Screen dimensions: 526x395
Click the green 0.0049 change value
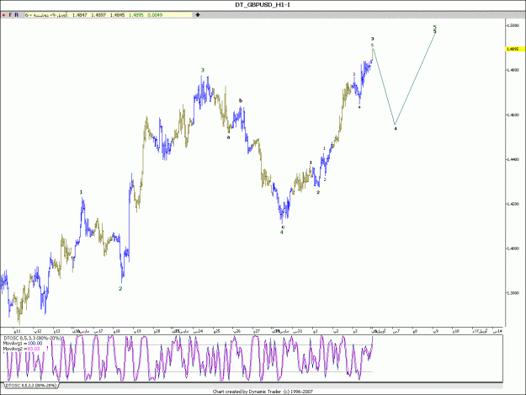(x=155, y=15)
